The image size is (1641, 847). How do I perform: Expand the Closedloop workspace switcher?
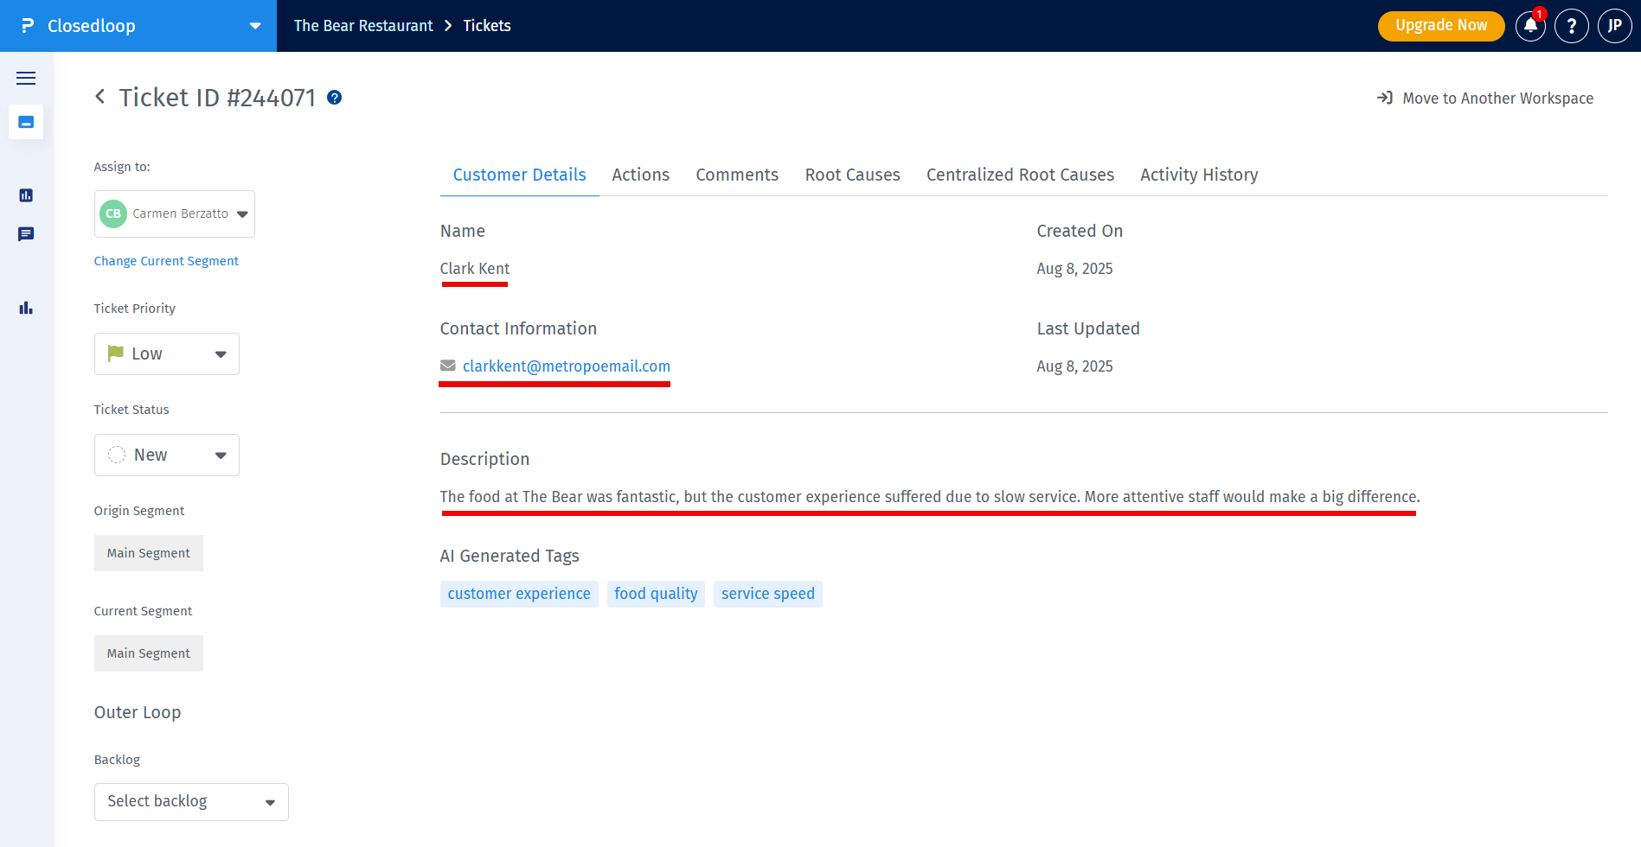(x=254, y=26)
